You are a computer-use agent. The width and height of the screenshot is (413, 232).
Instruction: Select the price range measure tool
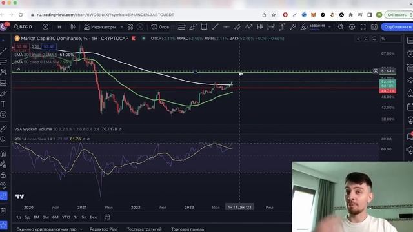click(282, 27)
